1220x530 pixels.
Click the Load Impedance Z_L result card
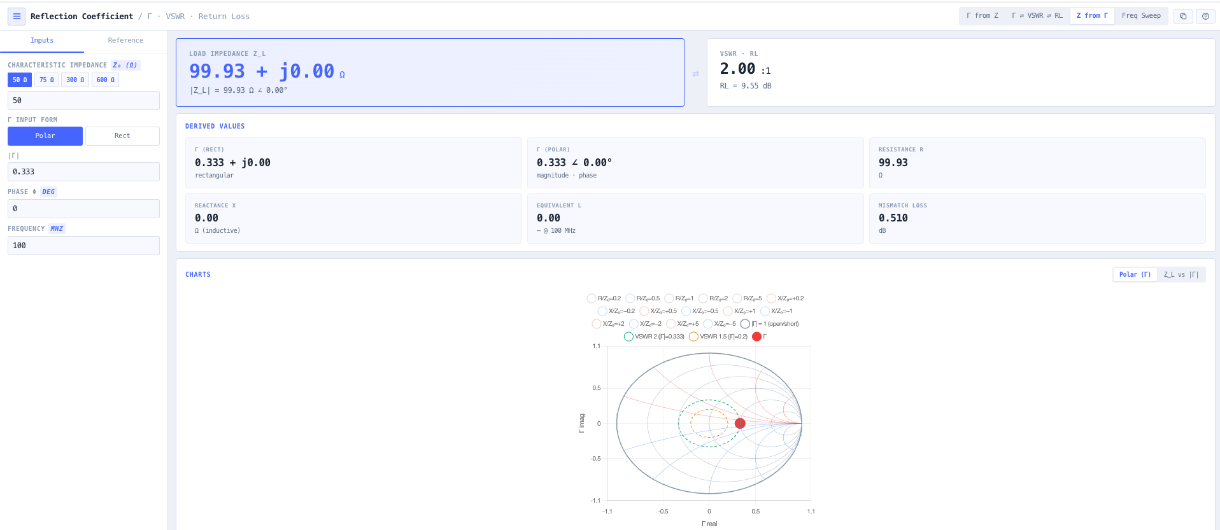point(430,73)
